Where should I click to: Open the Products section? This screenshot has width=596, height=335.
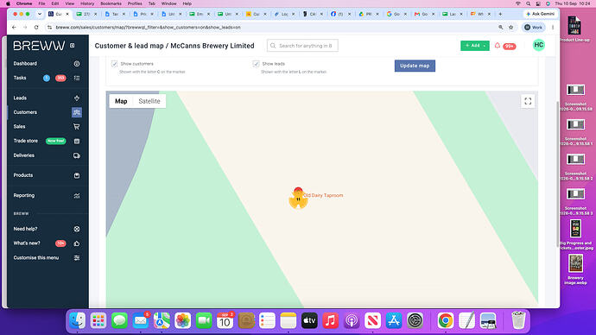click(23, 175)
